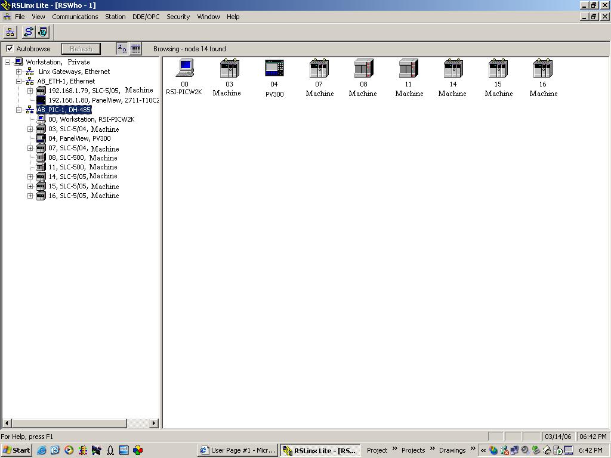Select the 03 Machine PLC icon
This screenshot has width=611, height=458.
click(229, 68)
